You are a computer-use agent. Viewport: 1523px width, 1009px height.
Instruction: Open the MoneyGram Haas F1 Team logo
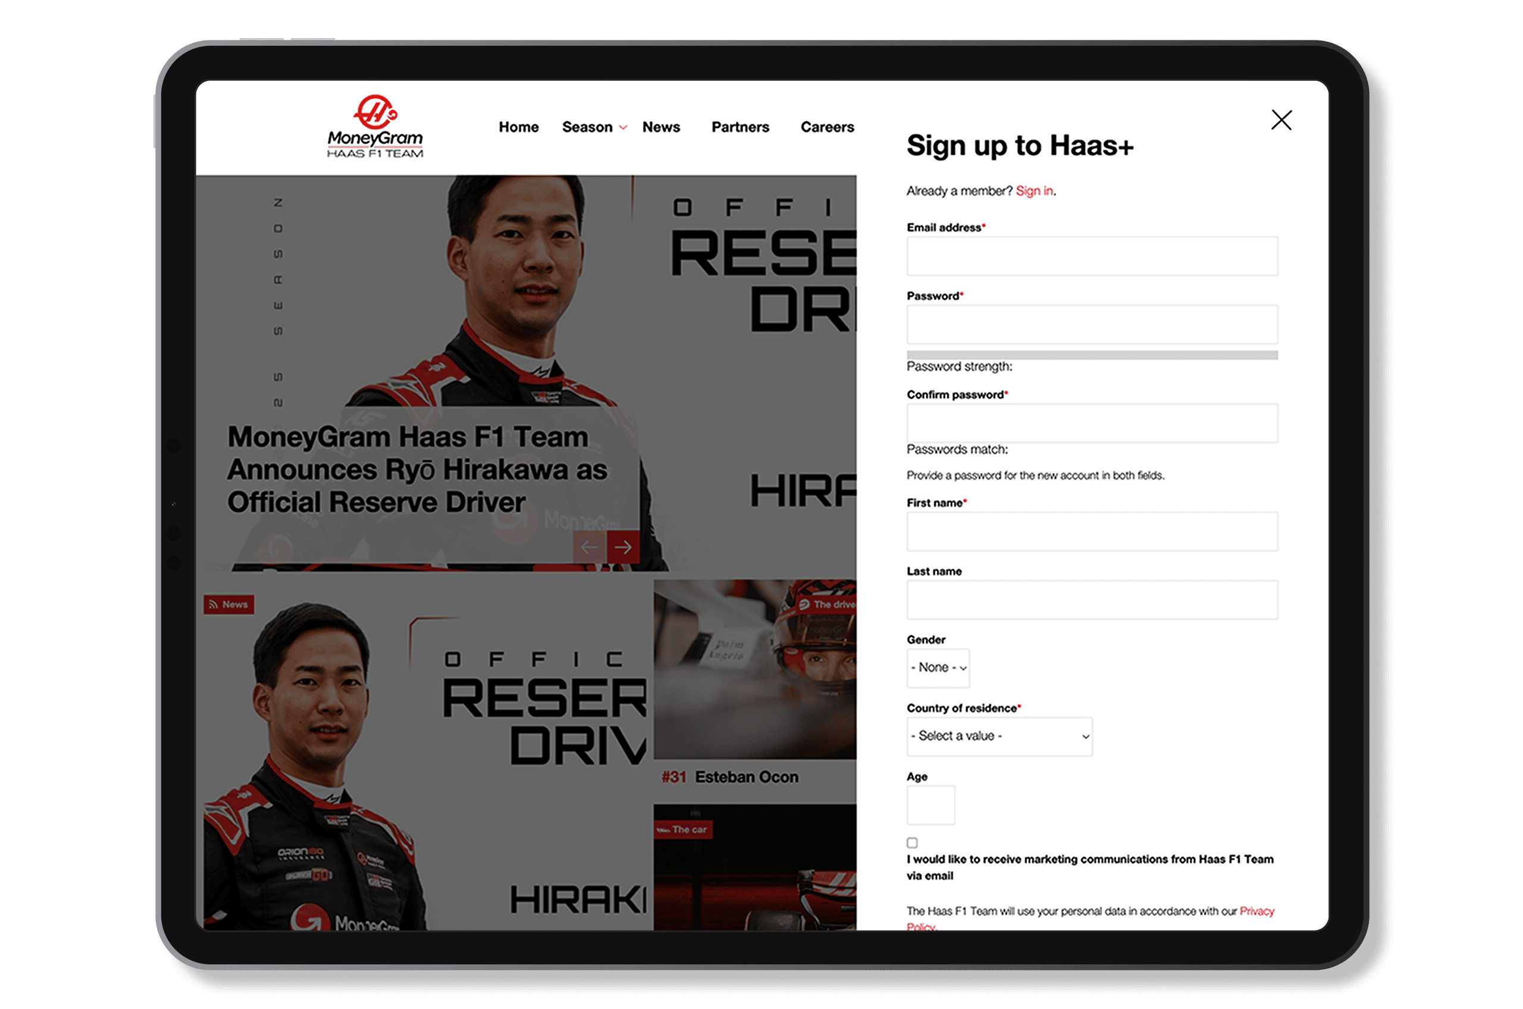pyautogui.click(x=374, y=127)
